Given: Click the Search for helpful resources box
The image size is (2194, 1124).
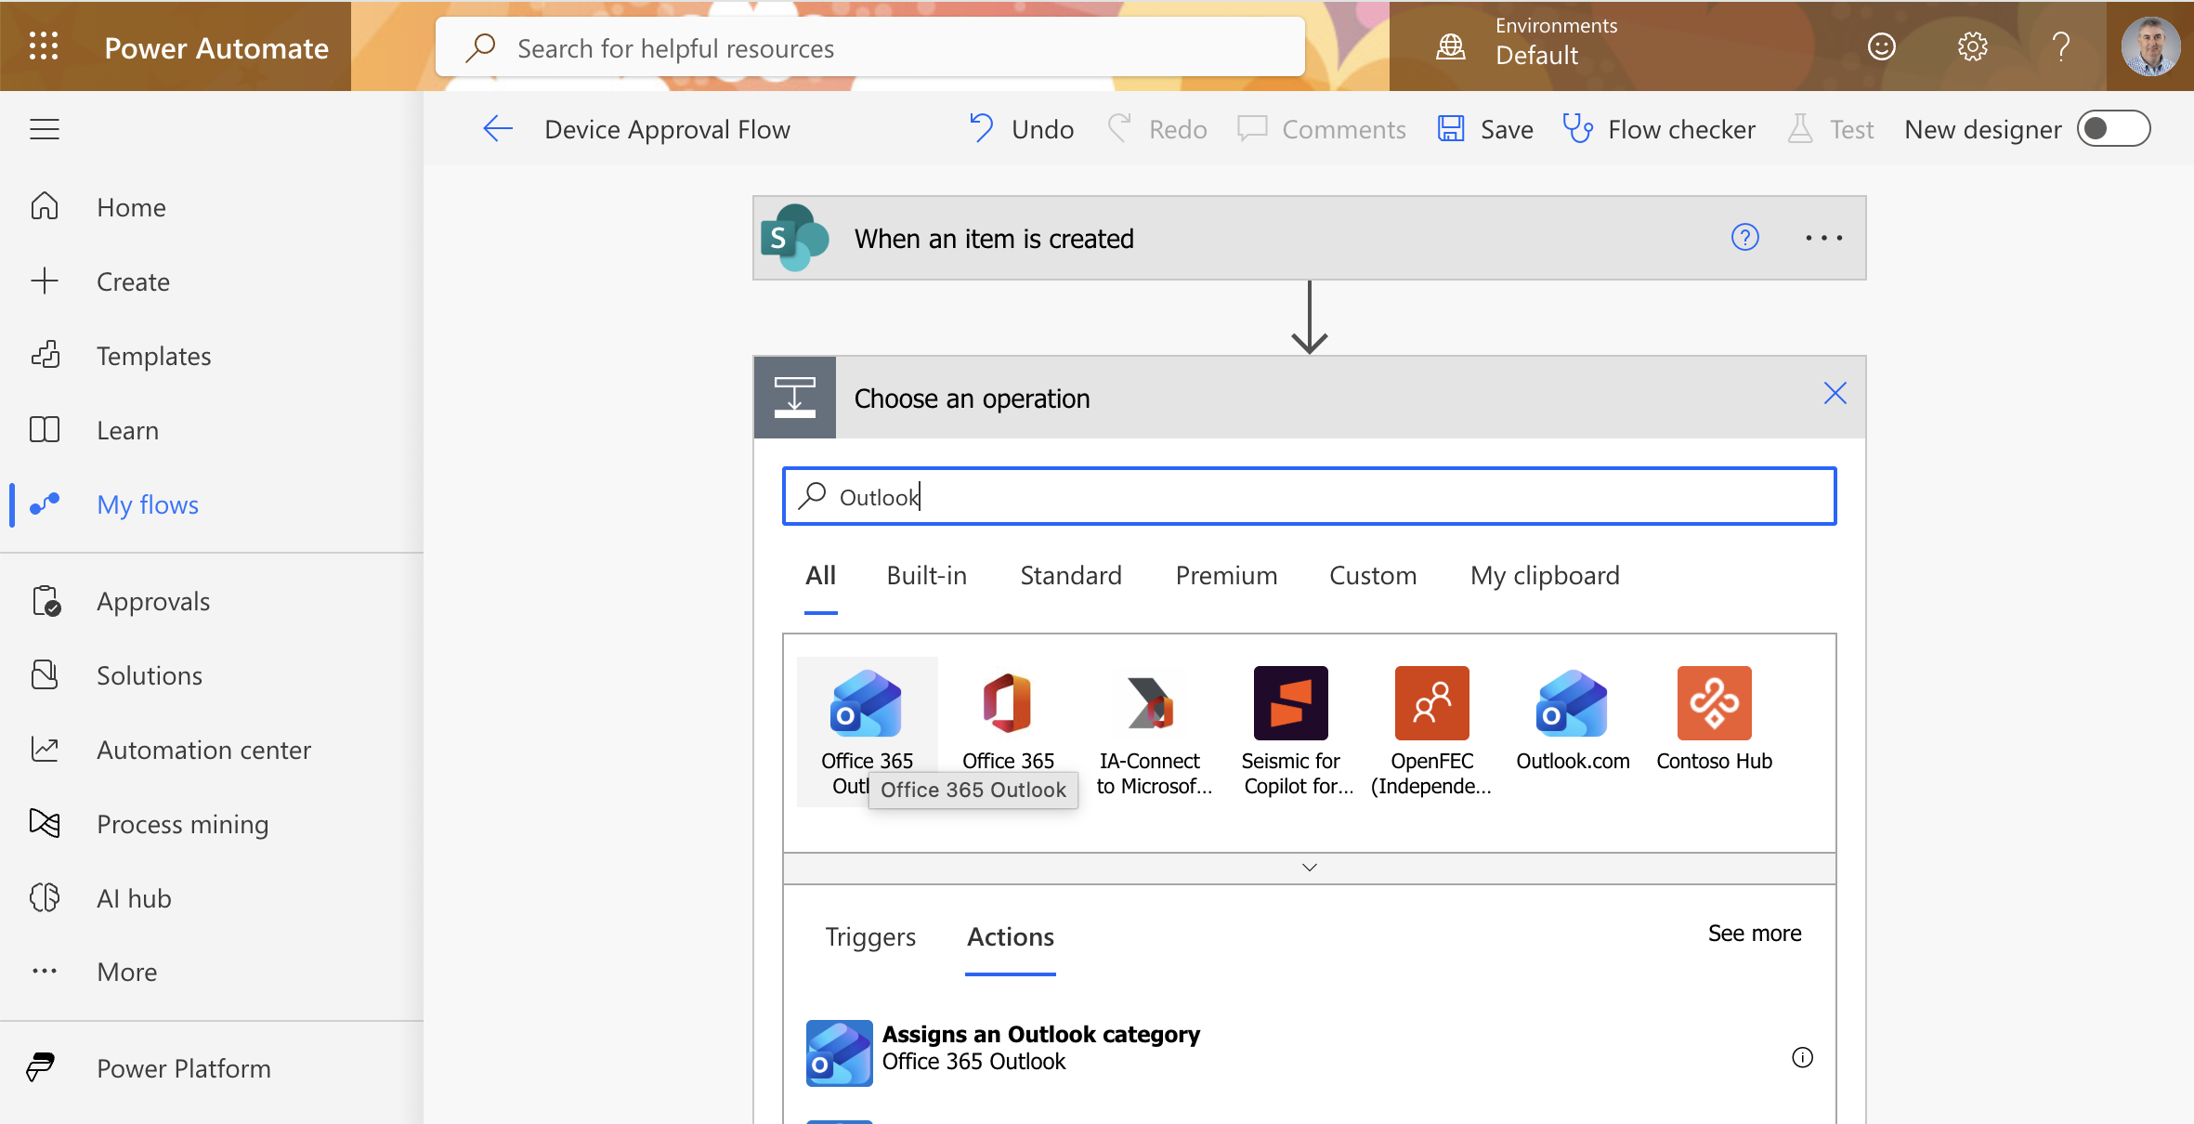Looking at the screenshot, I should [870, 47].
